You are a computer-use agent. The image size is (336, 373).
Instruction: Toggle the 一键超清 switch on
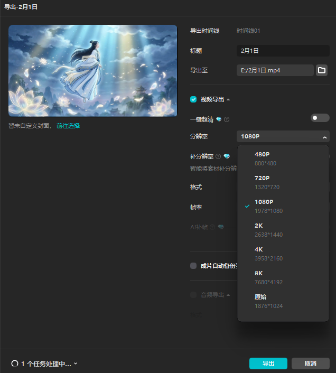click(x=320, y=118)
